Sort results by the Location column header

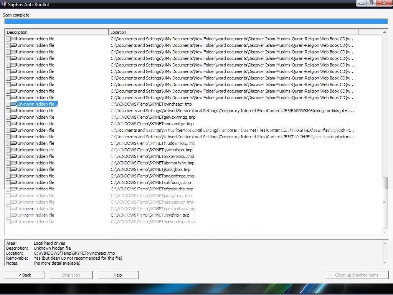pos(233,32)
